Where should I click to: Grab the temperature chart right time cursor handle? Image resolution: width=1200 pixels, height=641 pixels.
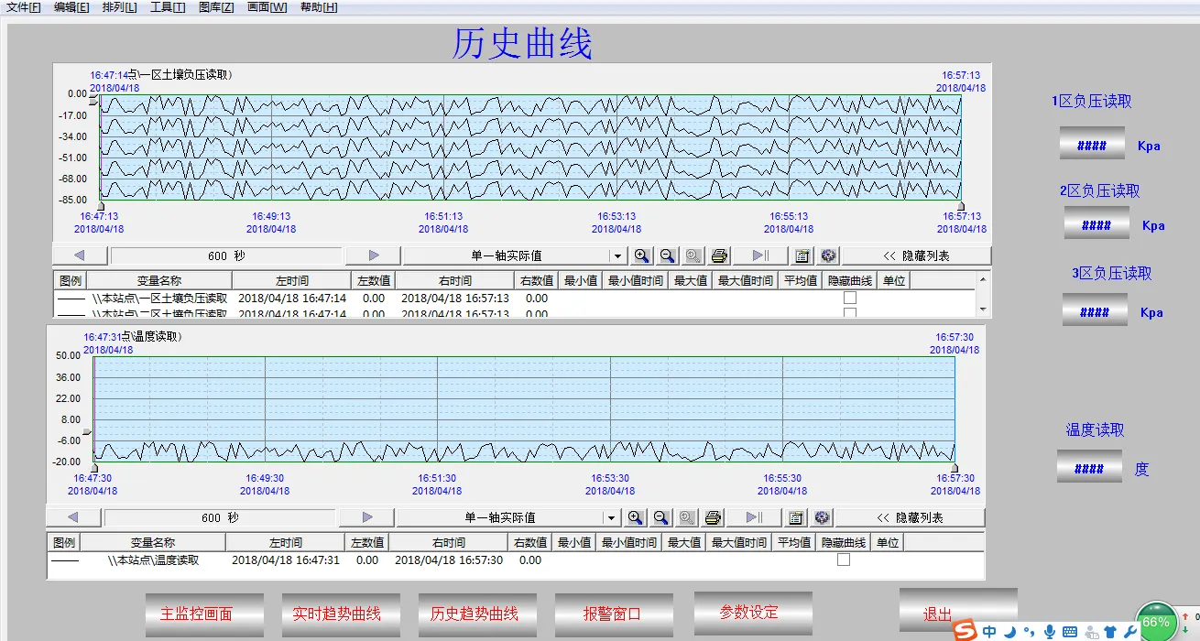955,469
